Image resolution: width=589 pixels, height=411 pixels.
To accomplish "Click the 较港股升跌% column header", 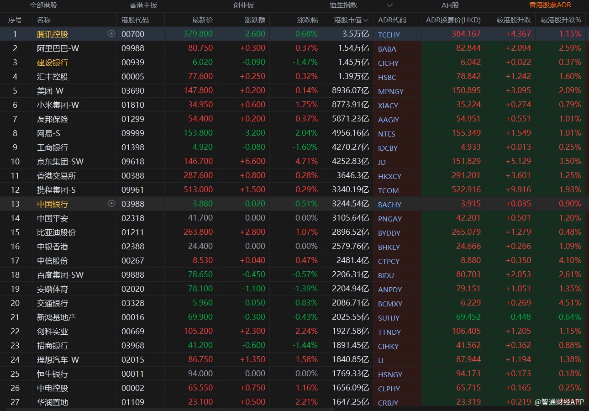I will point(561,20).
